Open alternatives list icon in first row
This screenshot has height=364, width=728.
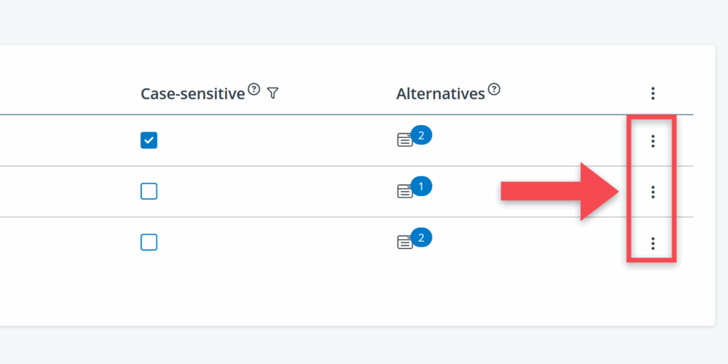[404, 140]
